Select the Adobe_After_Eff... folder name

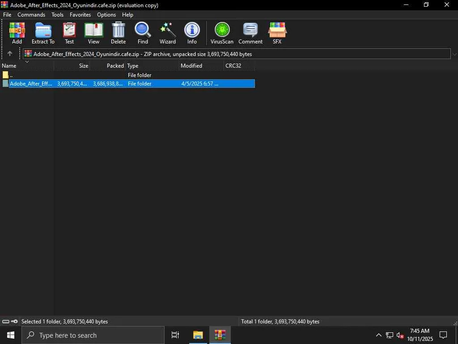(31, 84)
